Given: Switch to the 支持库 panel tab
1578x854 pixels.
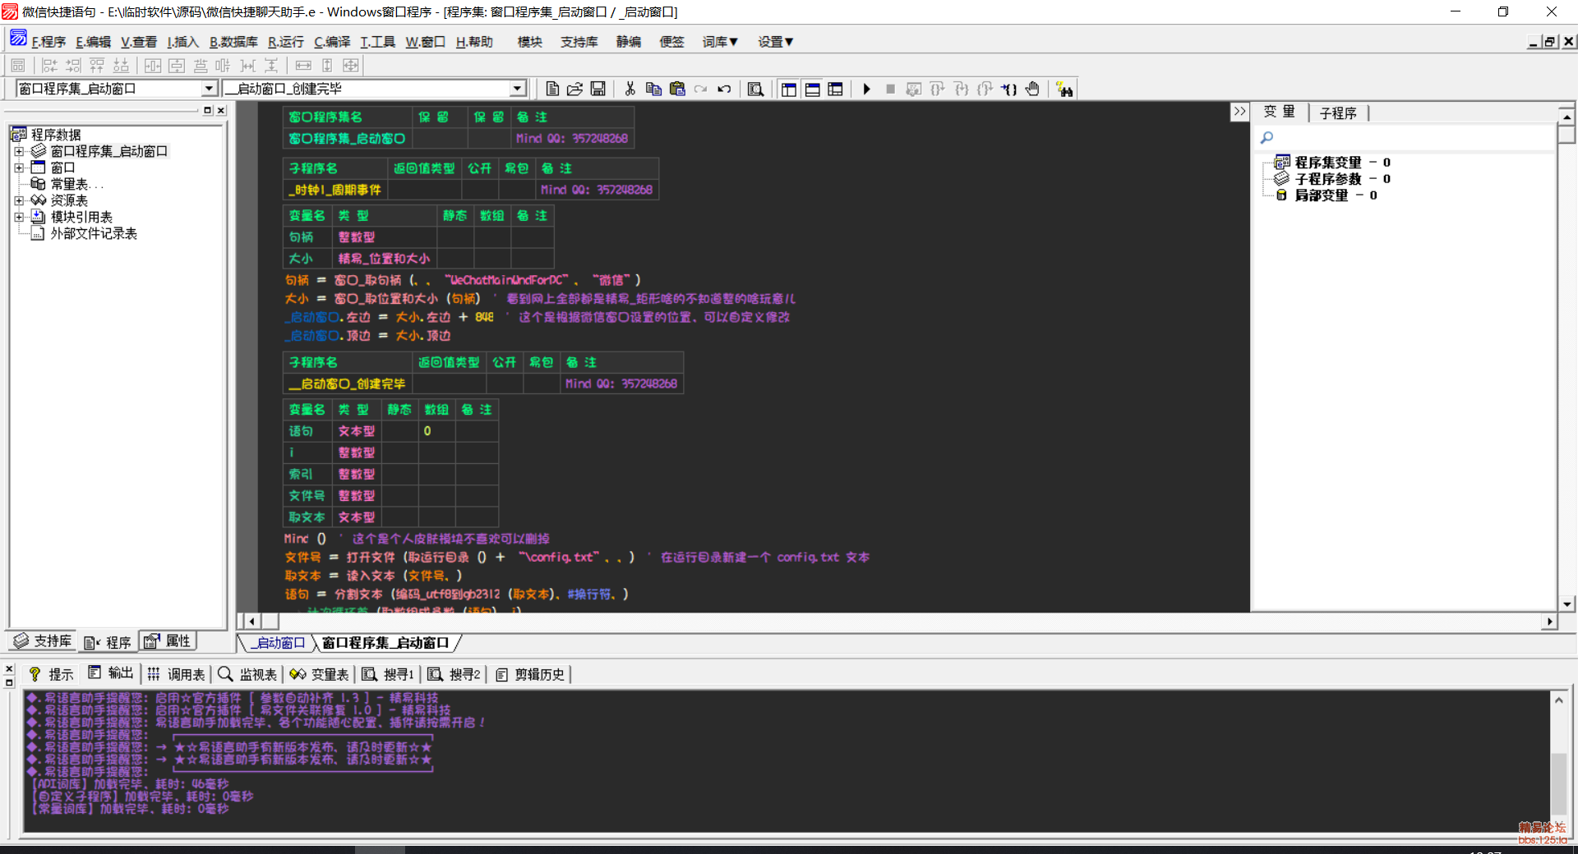Looking at the screenshot, I should click(x=43, y=641).
